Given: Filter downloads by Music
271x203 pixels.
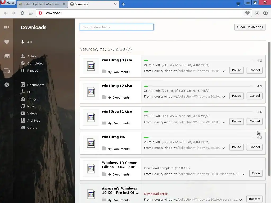Looking at the screenshot, I should click(x=28, y=106).
